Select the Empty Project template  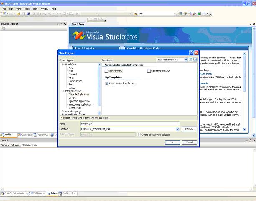(x=114, y=71)
